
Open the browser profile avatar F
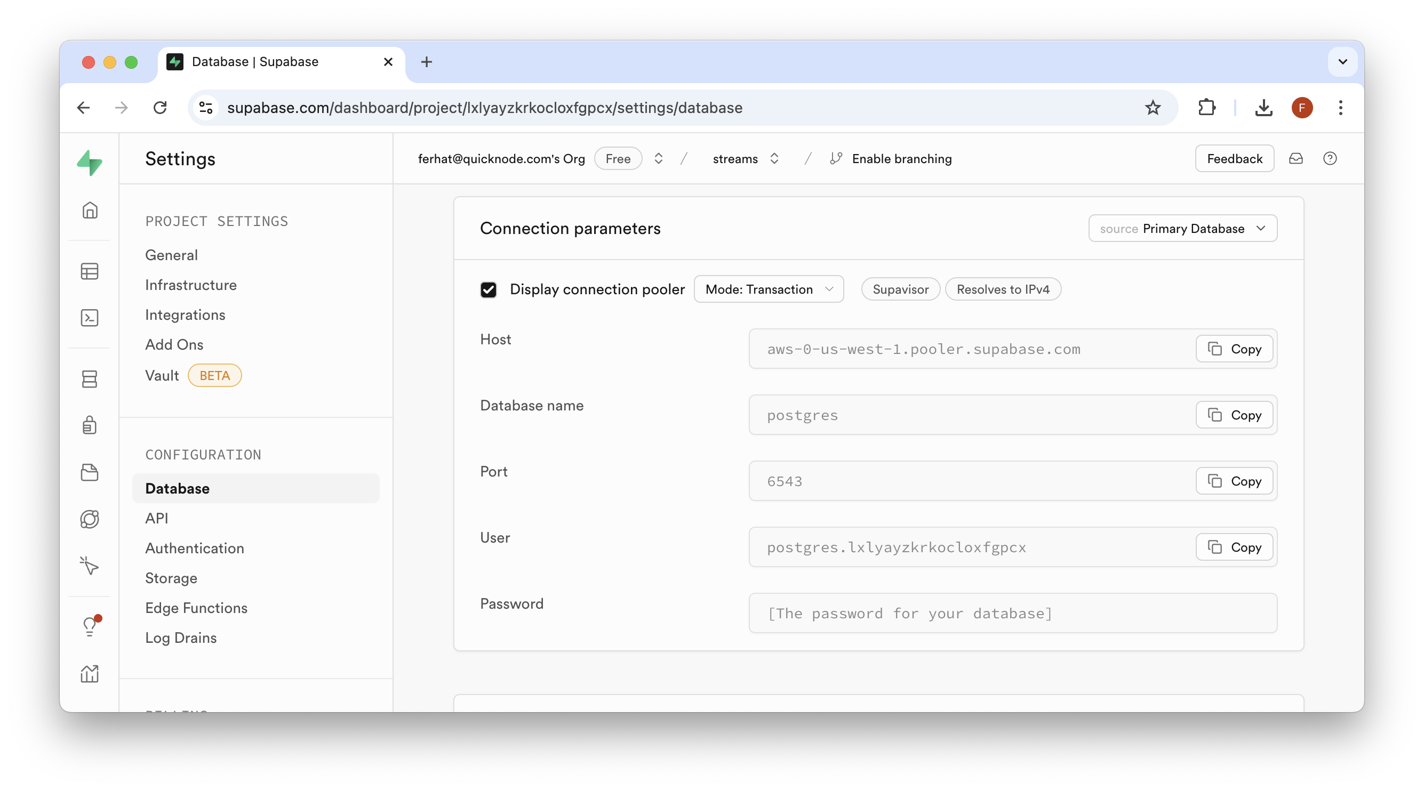pos(1302,108)
